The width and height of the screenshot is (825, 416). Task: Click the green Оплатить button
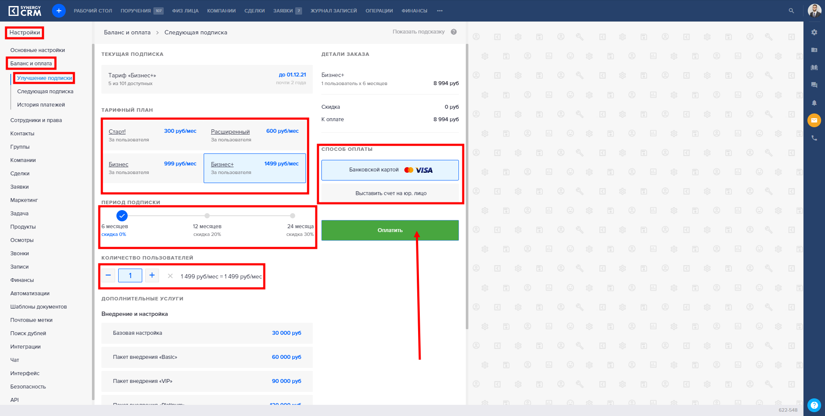(390, 230)
